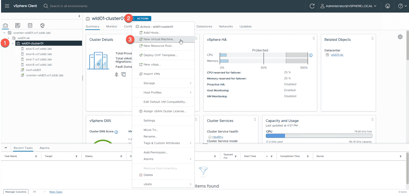Collapse the Recent Tasks bottom panel
Screen dimensions: 409x194
pos(6,148)
